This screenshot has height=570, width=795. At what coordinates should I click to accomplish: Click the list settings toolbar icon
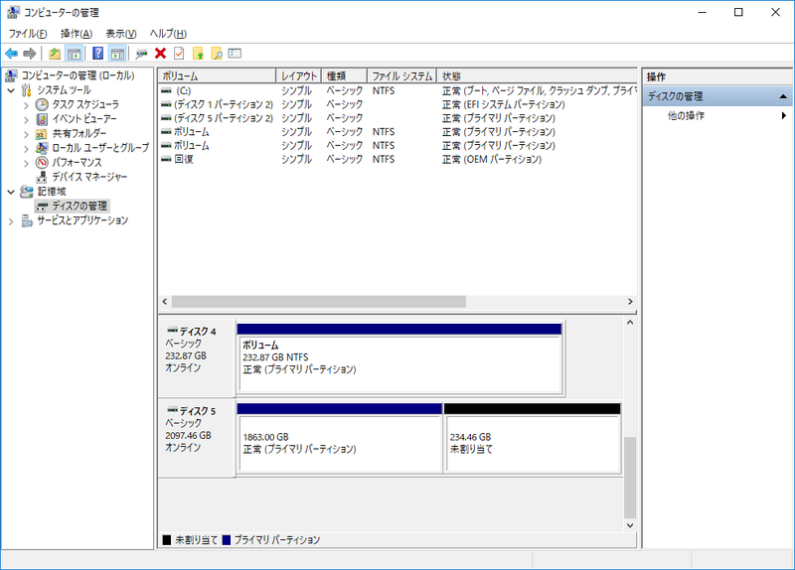[235, 54]
